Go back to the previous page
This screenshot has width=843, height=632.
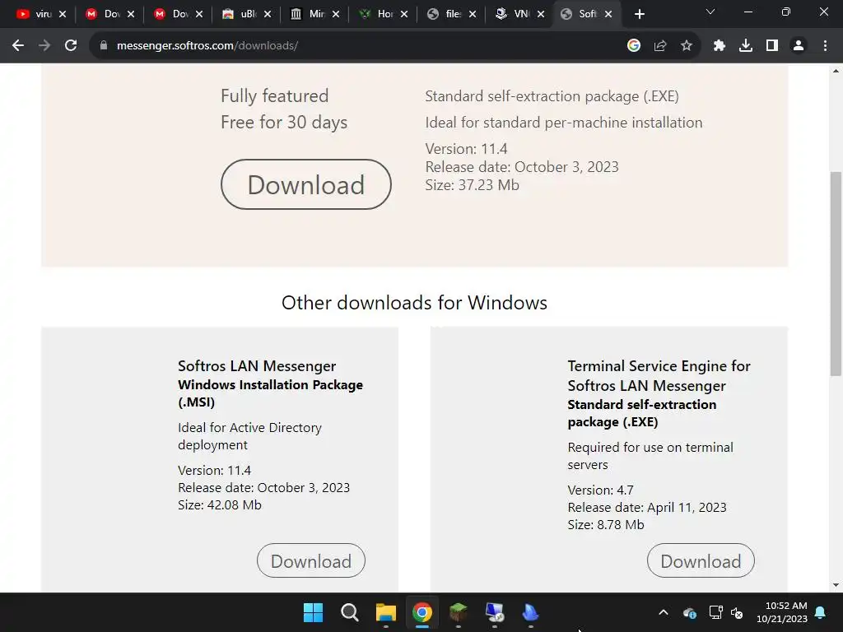click(18, 46)
